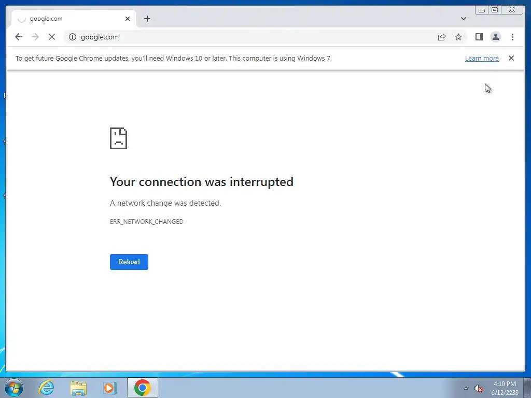Open the muted volume tray icon
Screen dimensions: 531x398
click(x=478, y=389)
